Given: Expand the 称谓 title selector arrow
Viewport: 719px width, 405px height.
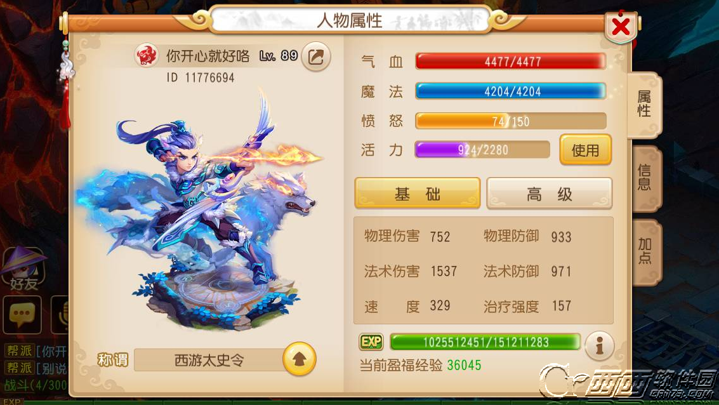Looking at the screenshot, I should click(x=300, y=359).
